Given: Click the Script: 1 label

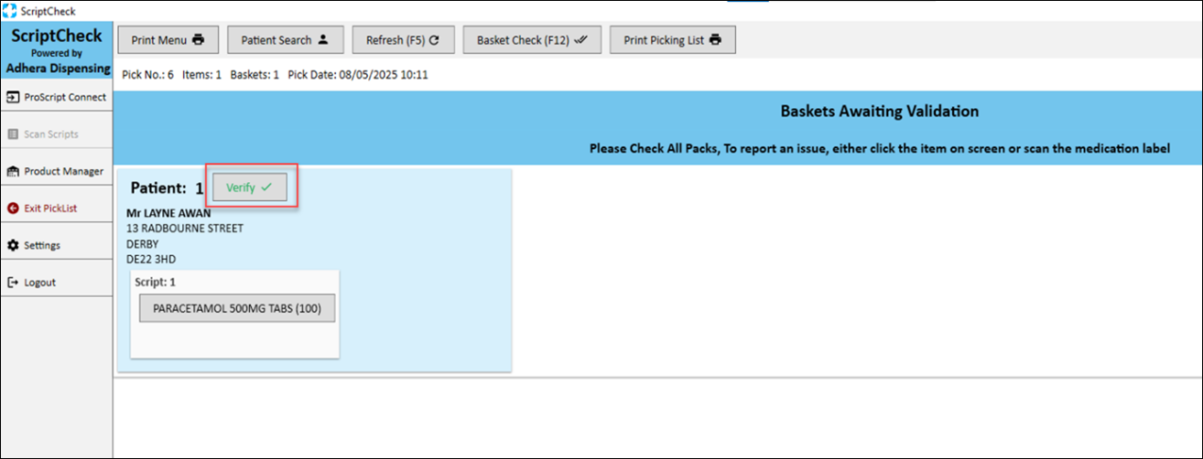Looking at the screenshot, I should point(155,283).
